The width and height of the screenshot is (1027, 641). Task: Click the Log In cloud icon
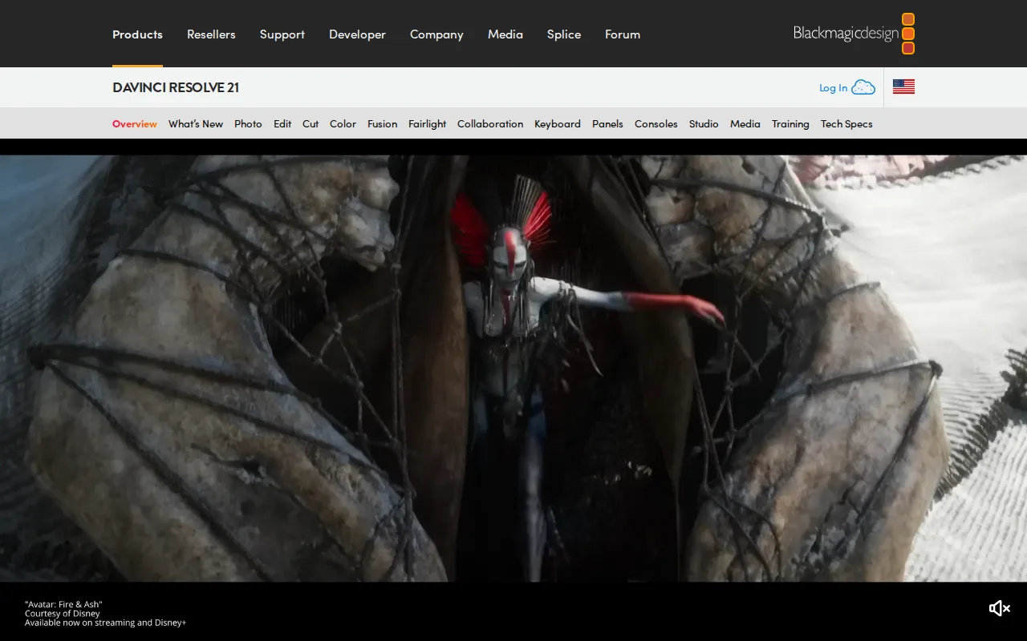tap(863, 87)
